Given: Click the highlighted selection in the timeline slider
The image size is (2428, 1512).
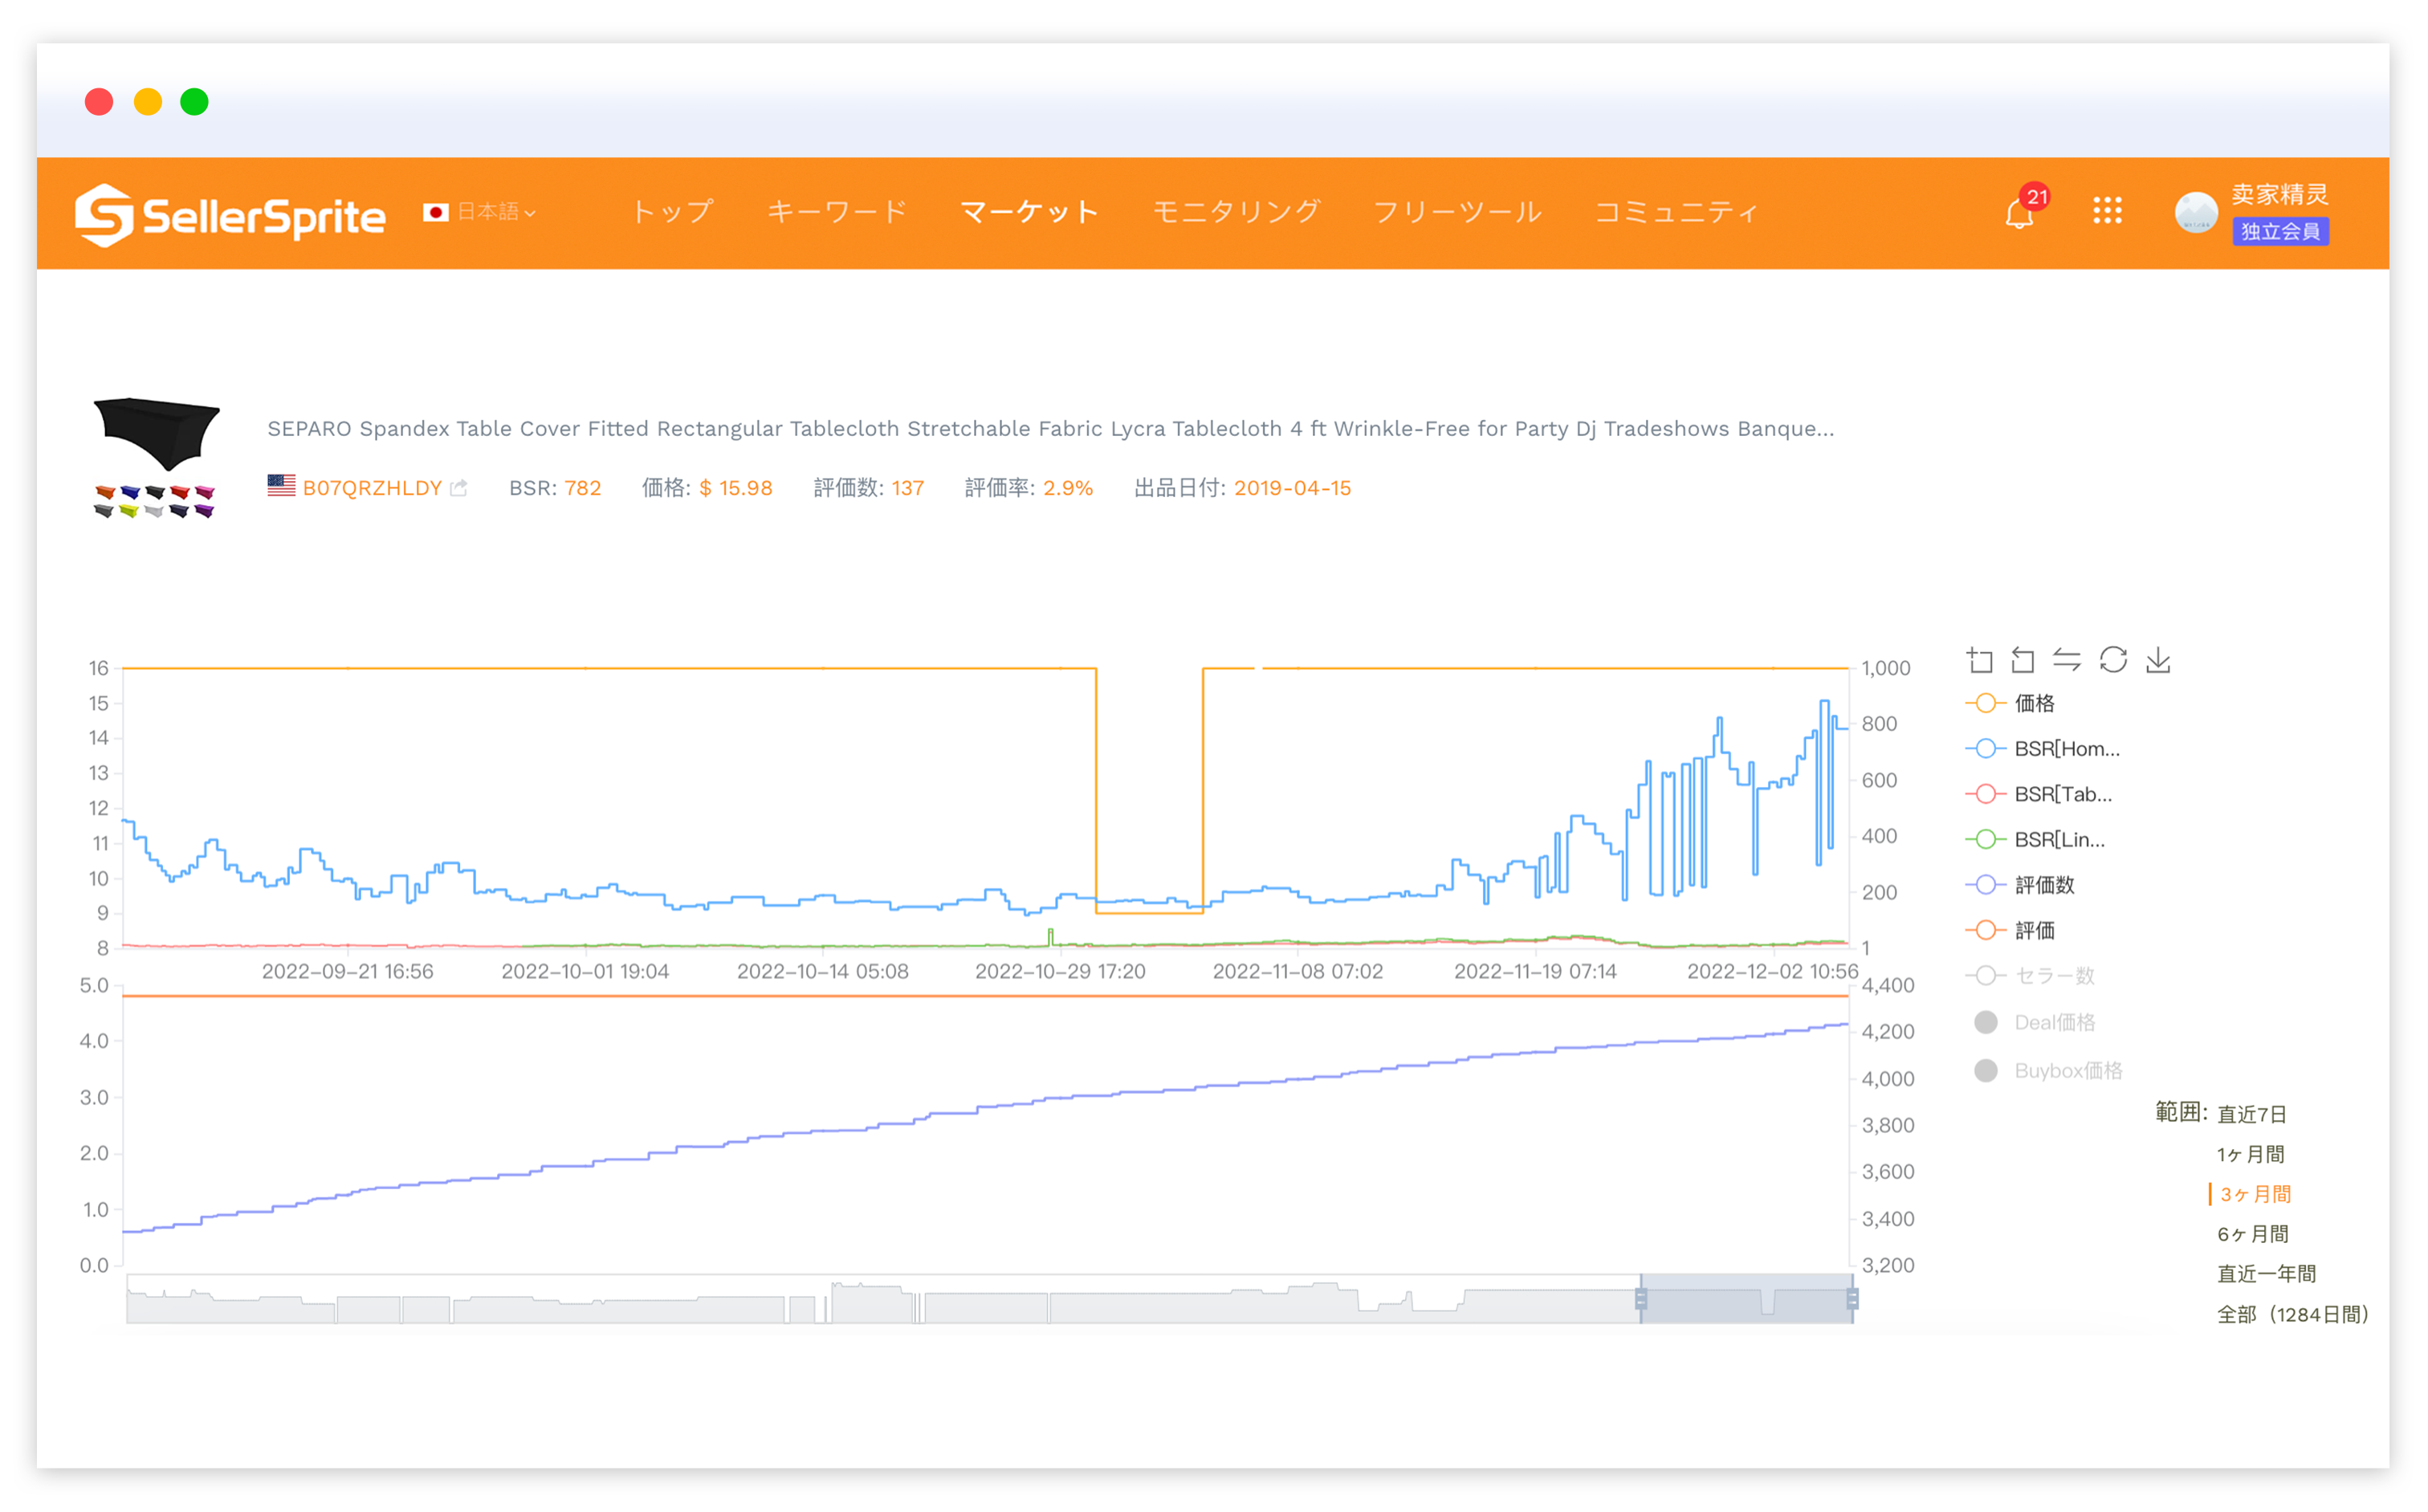Looking at the screenshot, I should [1746, 1299].
